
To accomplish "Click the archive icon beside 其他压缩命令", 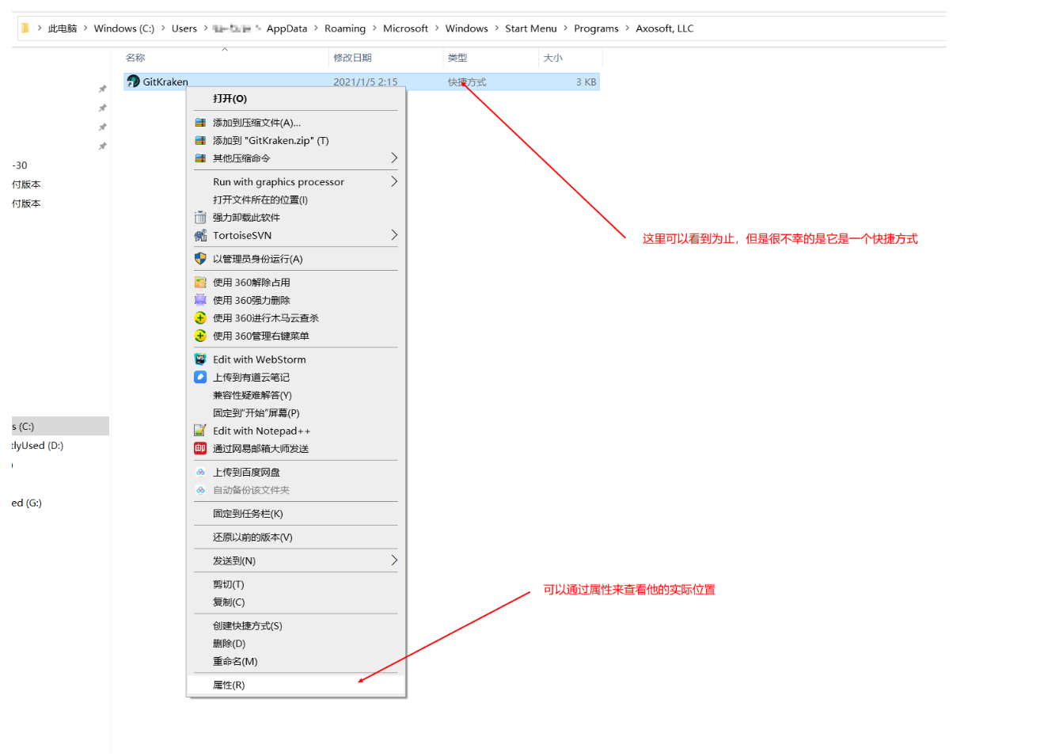I will click(x=200, y=158).
